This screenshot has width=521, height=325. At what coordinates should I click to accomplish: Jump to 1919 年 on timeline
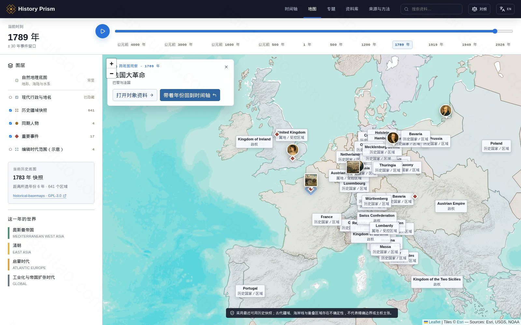(436, 45)
